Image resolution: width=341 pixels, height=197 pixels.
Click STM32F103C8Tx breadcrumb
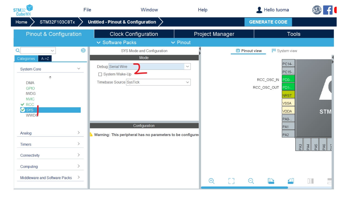(57, 22)
